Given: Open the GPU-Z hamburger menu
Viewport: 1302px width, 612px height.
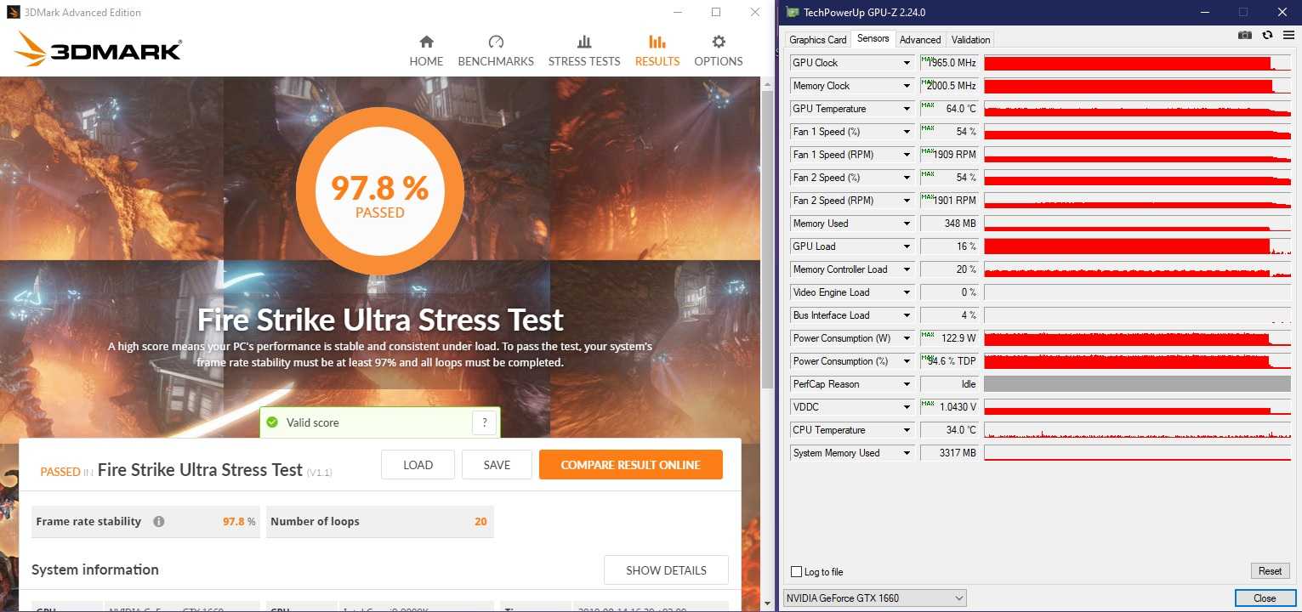Looking at the screenshot, I should pos(1288,35).
